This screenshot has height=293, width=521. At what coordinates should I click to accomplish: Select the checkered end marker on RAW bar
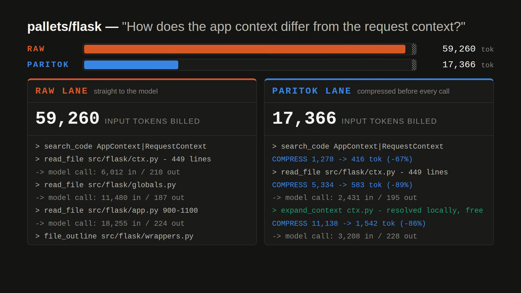(x=414, y=49)
